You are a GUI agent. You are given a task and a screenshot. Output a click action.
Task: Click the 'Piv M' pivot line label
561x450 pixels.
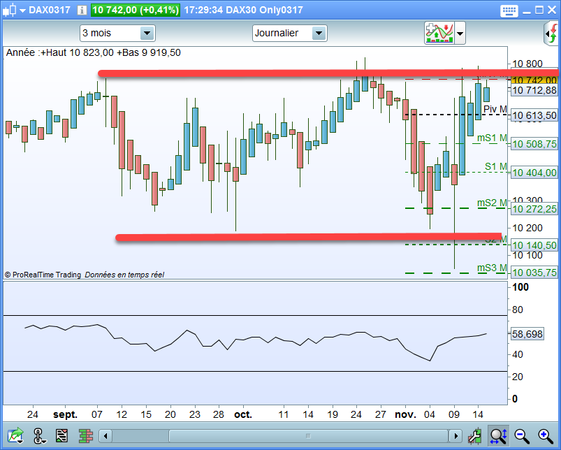pyautogui.click(x=495, y=109)
